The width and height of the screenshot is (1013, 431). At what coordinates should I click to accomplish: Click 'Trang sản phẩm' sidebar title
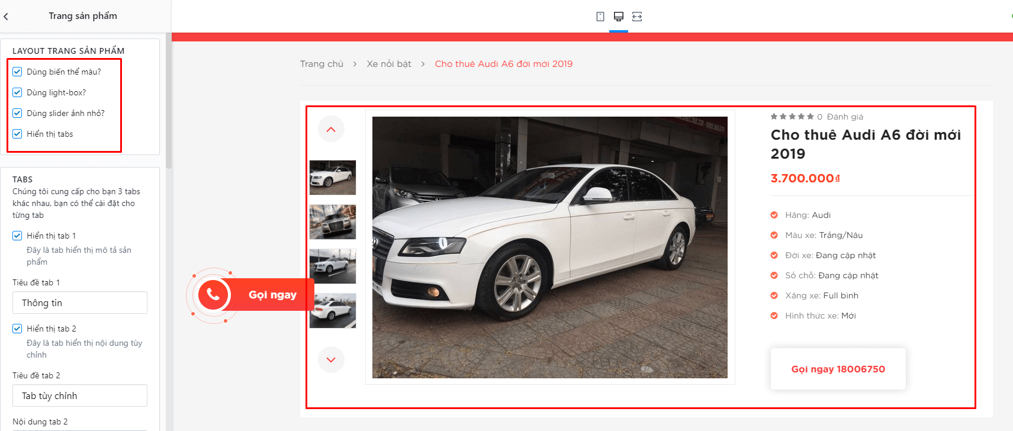click(83, 16)
